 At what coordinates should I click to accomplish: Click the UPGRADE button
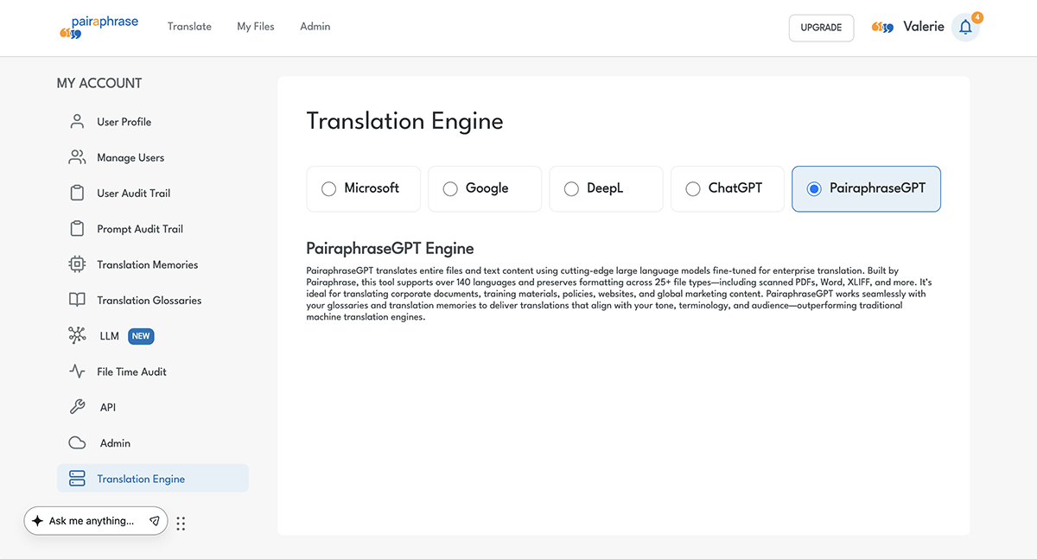[820, 28]
